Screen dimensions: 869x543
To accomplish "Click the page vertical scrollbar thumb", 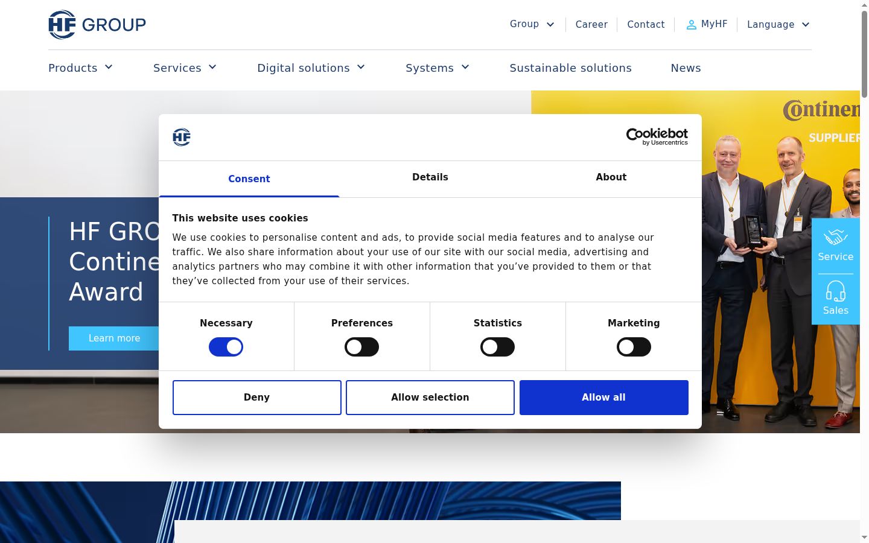I will 864,53.
